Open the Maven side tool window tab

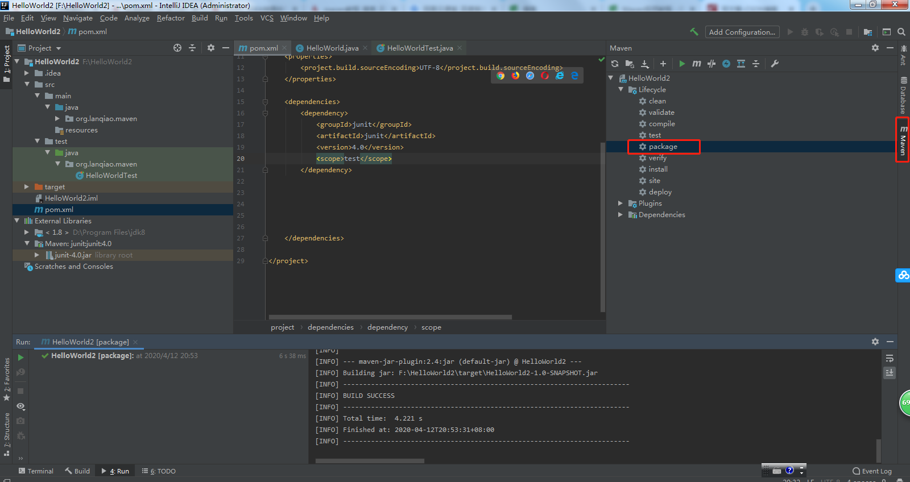point(903,140)
